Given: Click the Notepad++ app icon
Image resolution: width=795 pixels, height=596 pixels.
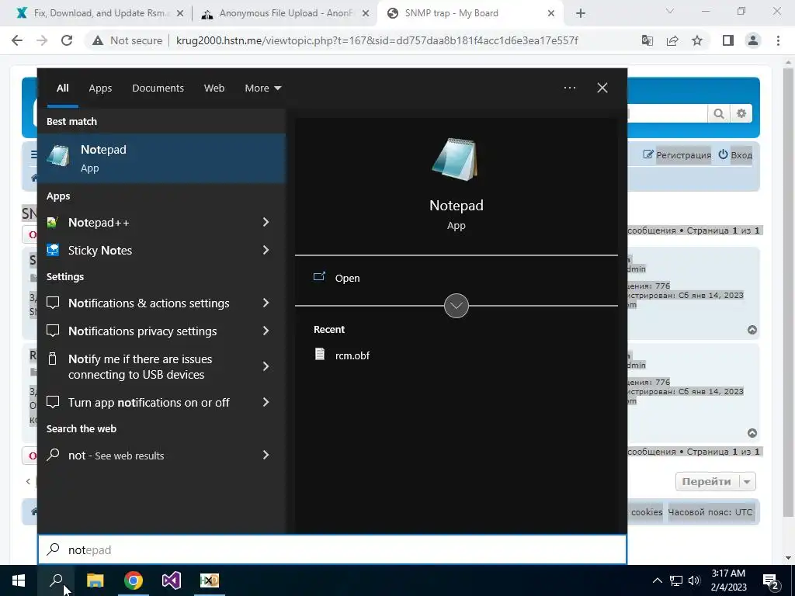Looking at the screenshot, I should (53, 223).
